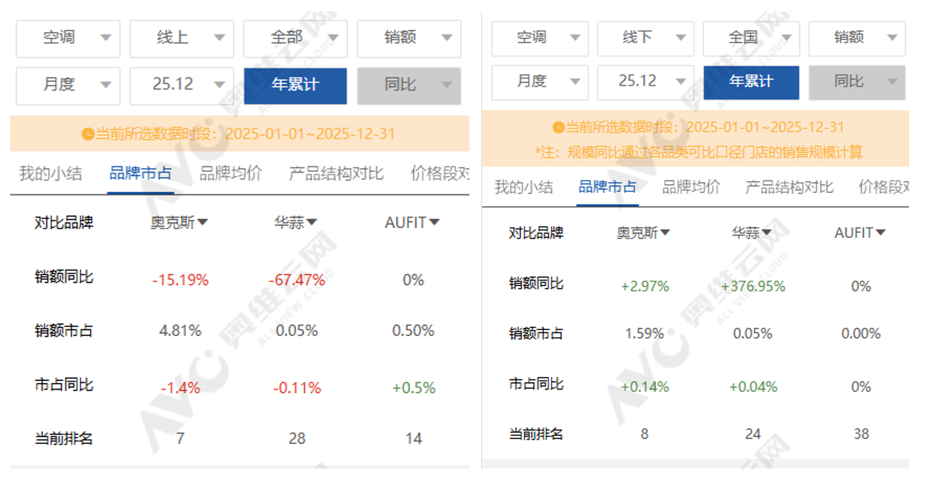Screen dimensions: 925x478
Task: Click the 年累计 button on left panel
Action: pyautogui.click(x=295, y=86)
